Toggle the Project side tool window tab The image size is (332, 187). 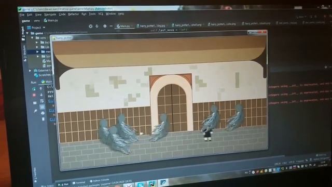click(x=23, y=33)
